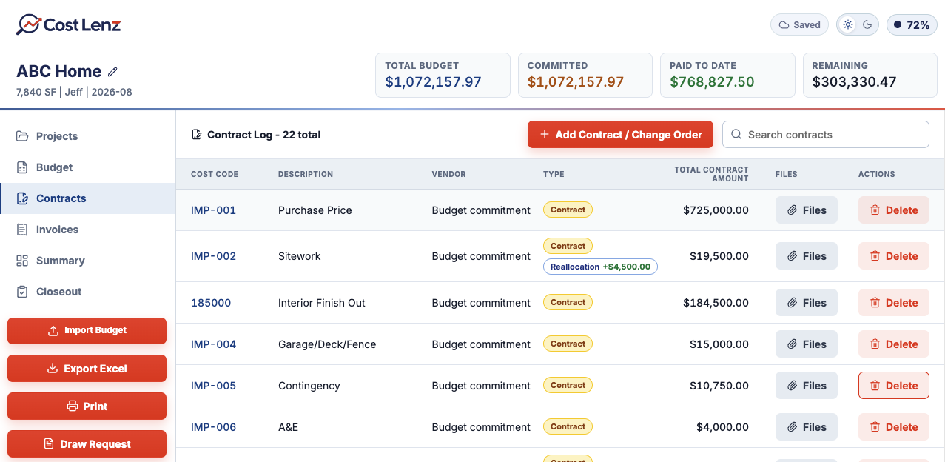Image resolution: width=945 pixels, height=462 pixels.
Task: Open cost code IMP-006
Action: coord(213,427)
